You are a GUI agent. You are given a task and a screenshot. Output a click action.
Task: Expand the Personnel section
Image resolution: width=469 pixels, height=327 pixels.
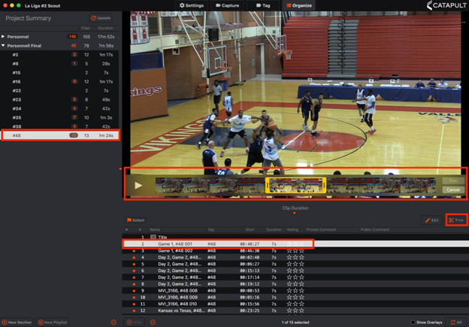[x=4, y=36]
